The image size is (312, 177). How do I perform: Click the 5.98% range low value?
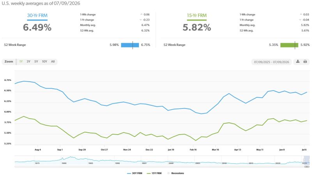114,45
